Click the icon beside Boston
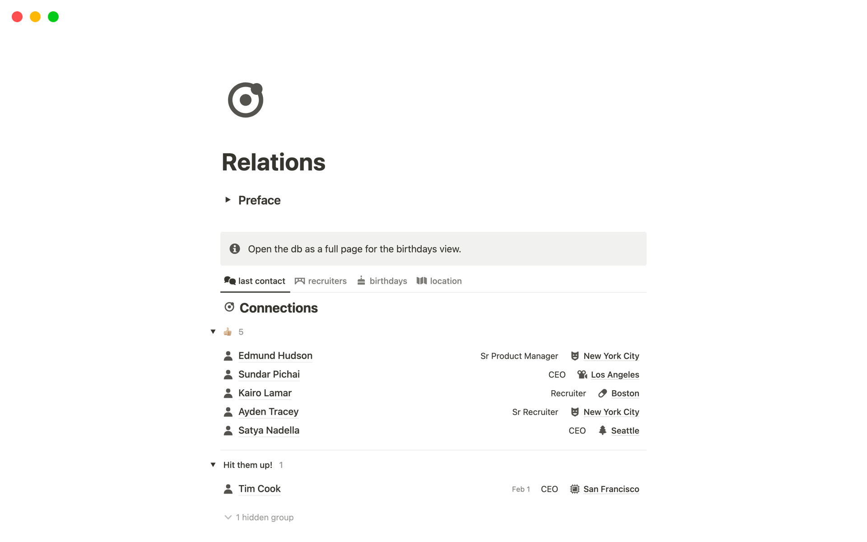Viewport: 867px width, 542px height. (x=602, y=393)
